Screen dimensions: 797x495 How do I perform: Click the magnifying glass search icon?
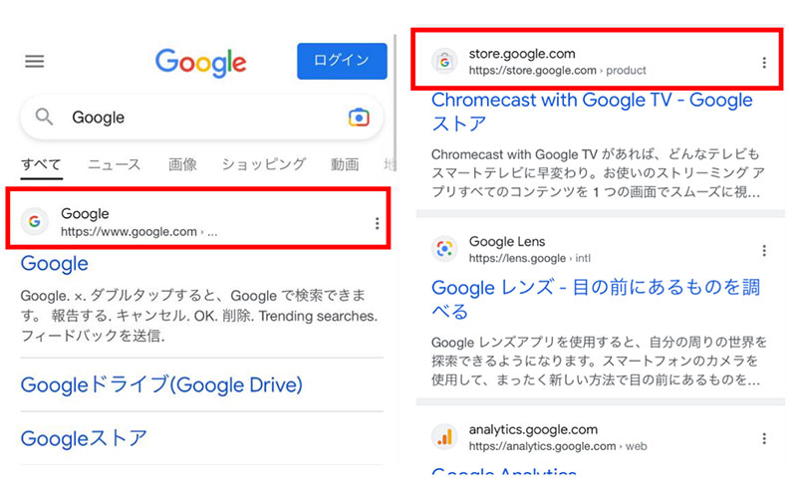(44, 117)
